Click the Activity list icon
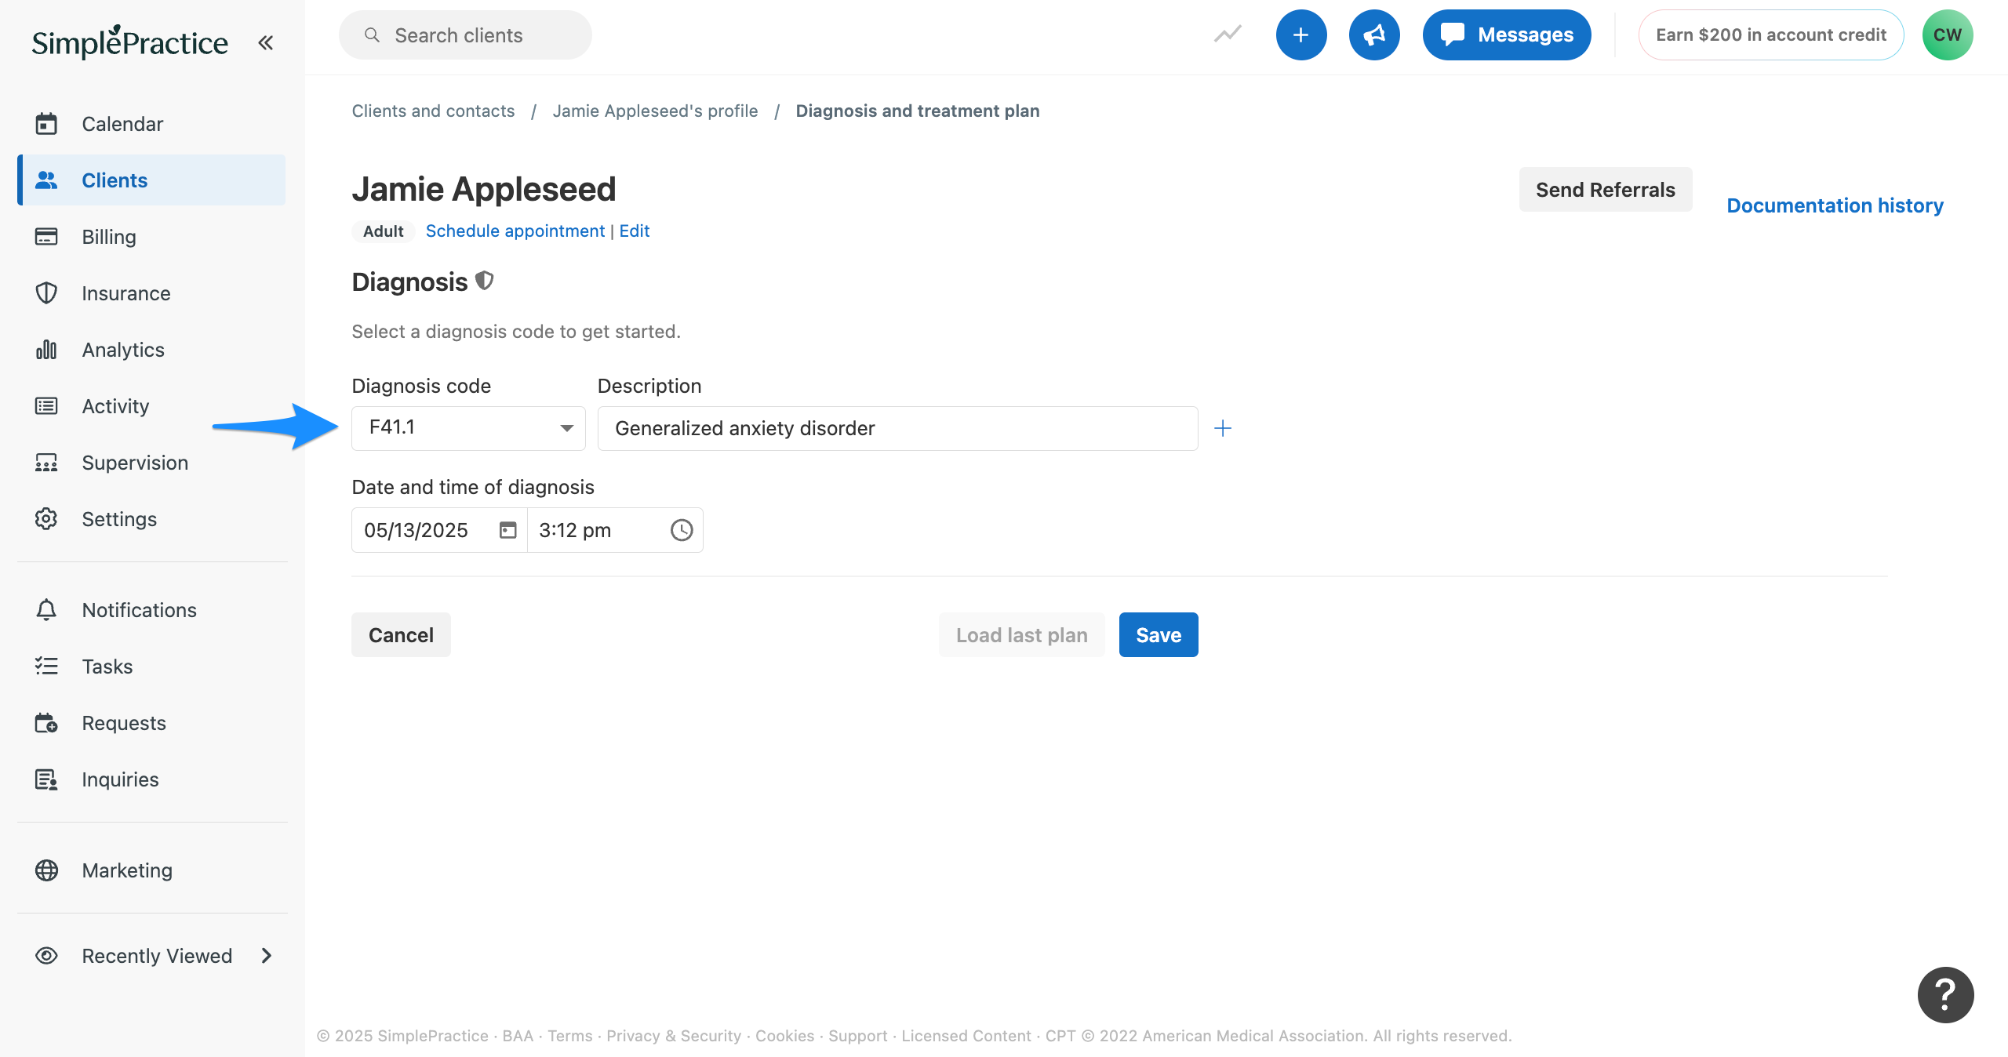Screen dimensions: 2008x1057 point(46,406)
